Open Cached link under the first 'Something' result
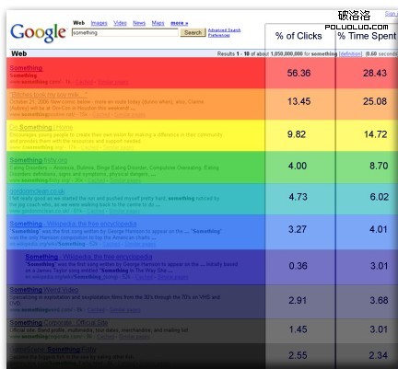This screenshot has height=369, width=398. pyautogui.click(x=84, y=82)
